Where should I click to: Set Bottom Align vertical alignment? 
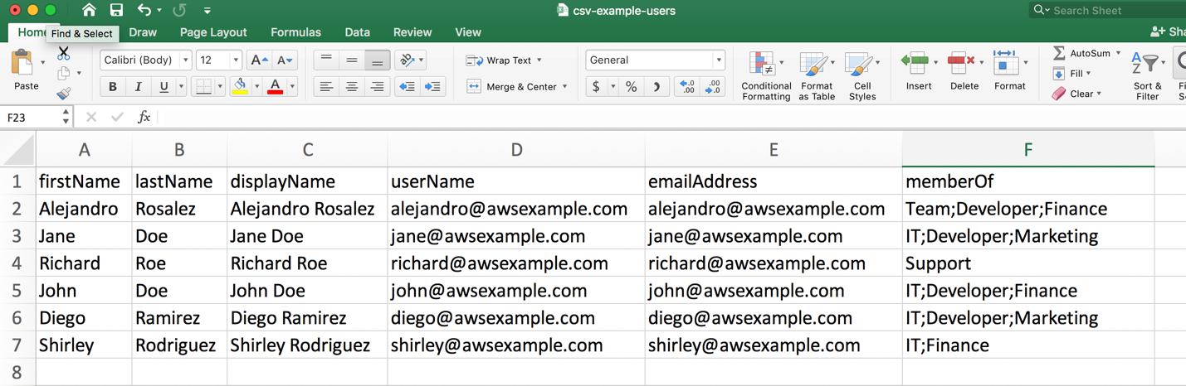point(378,60)
